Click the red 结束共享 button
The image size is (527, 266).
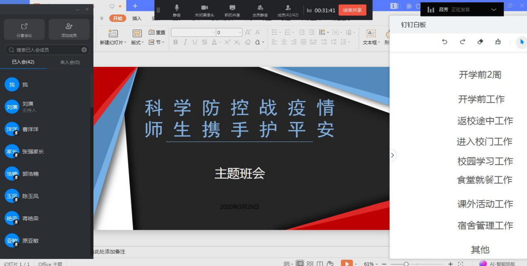pos(352,10)
